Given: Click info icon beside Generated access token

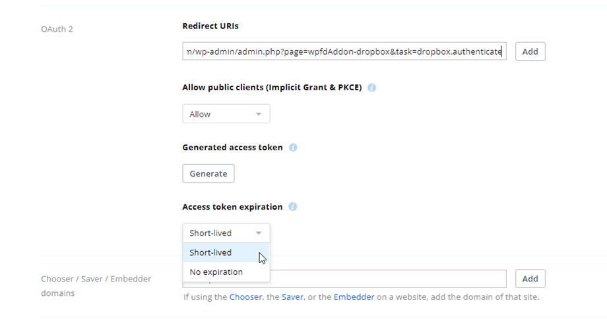Looking at the screenshot, I should click(x=293, y=148).
